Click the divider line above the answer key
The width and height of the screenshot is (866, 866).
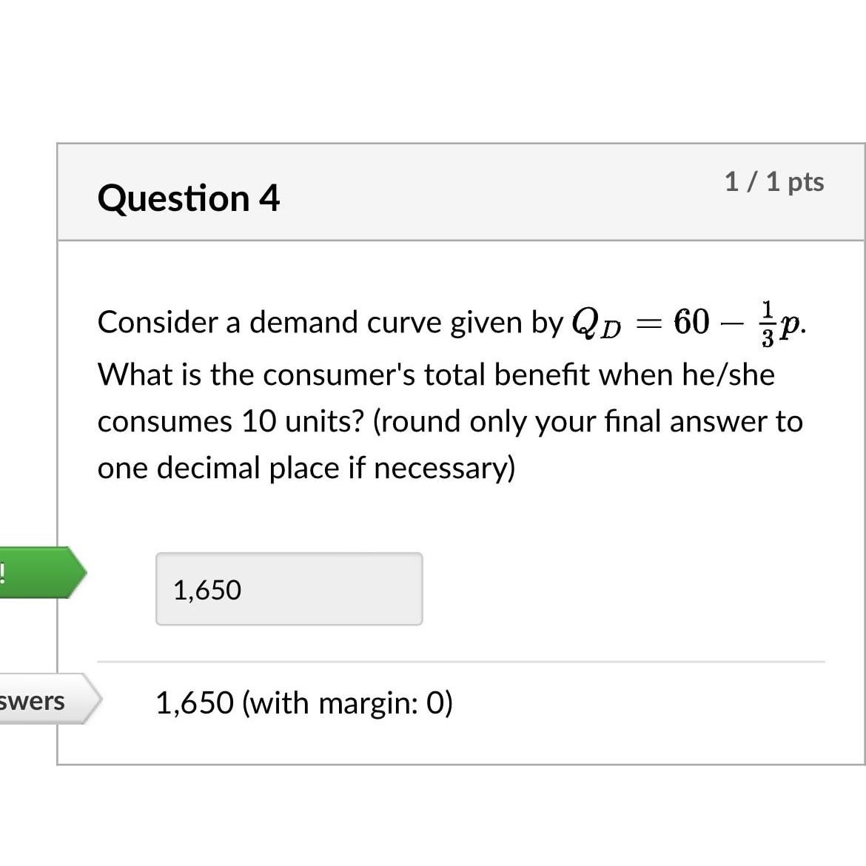(x=462, y=657)
